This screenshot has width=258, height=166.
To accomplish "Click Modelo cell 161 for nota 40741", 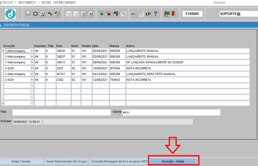I will 86,74.
